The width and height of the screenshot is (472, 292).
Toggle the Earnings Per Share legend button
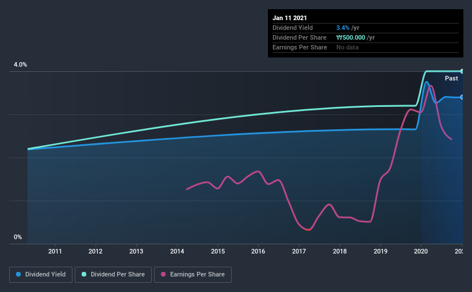pyautogui.click(x=193, y=275)
